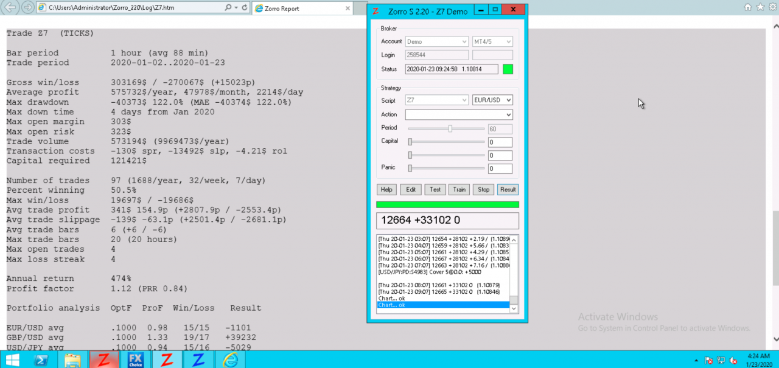Click the Capital slider handle
The image size is (779, 368).
pyautogui.click(x=410, y=142)
